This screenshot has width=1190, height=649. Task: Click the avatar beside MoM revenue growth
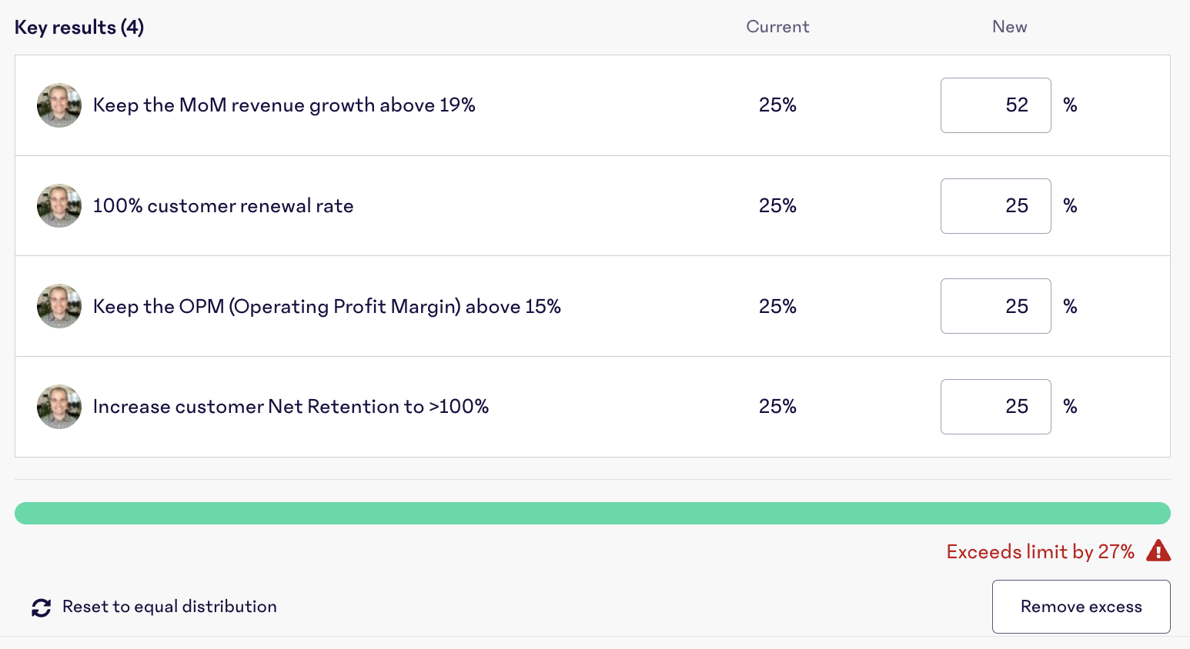coord(59,105)
